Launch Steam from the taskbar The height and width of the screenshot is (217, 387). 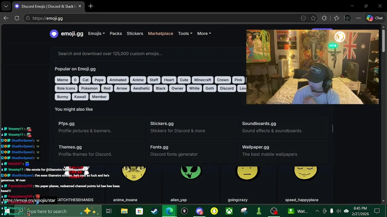point(154,211)
